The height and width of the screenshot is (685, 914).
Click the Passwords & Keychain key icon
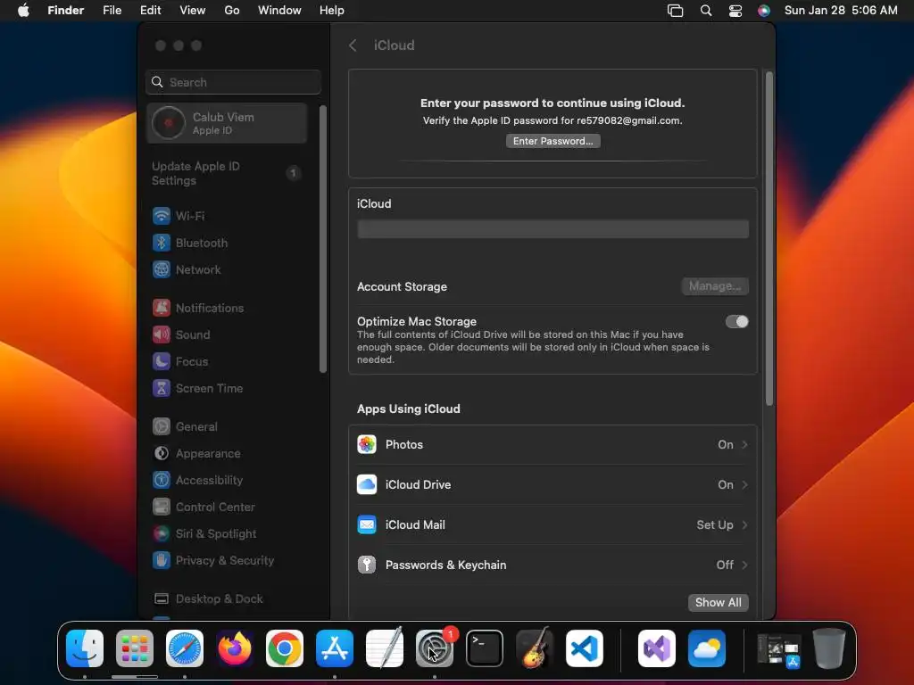367,565
